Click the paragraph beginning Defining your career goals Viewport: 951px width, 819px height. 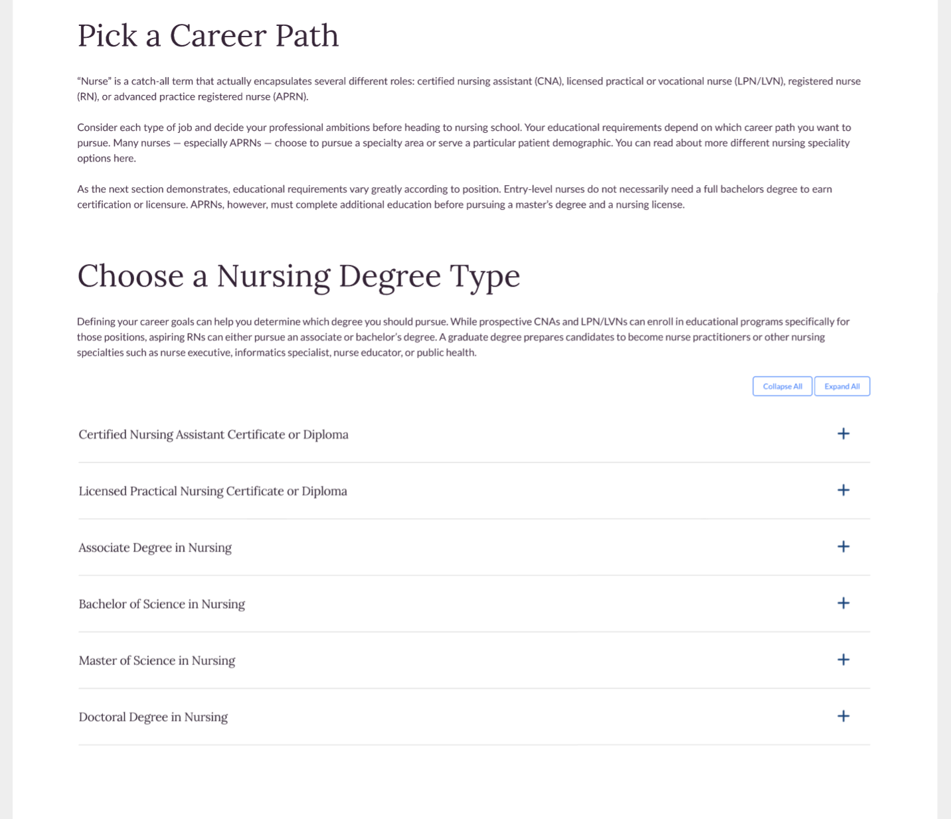point(464,337)
